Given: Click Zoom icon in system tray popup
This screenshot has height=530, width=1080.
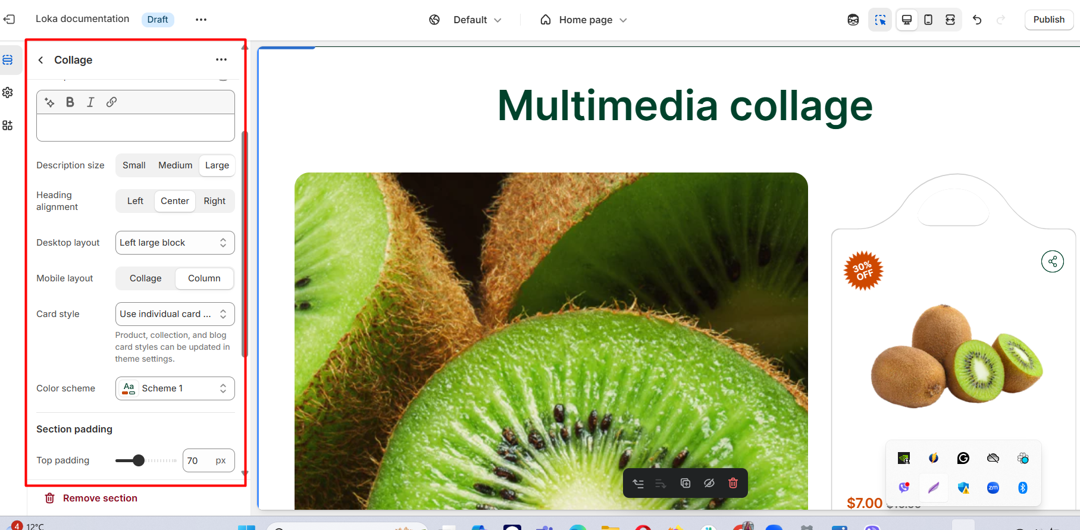Looking at the screenshot, I should coord(993,488).
